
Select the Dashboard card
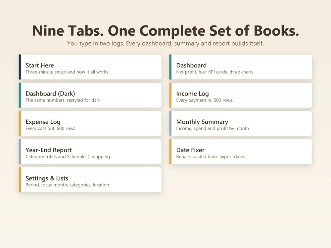point(241,67)
